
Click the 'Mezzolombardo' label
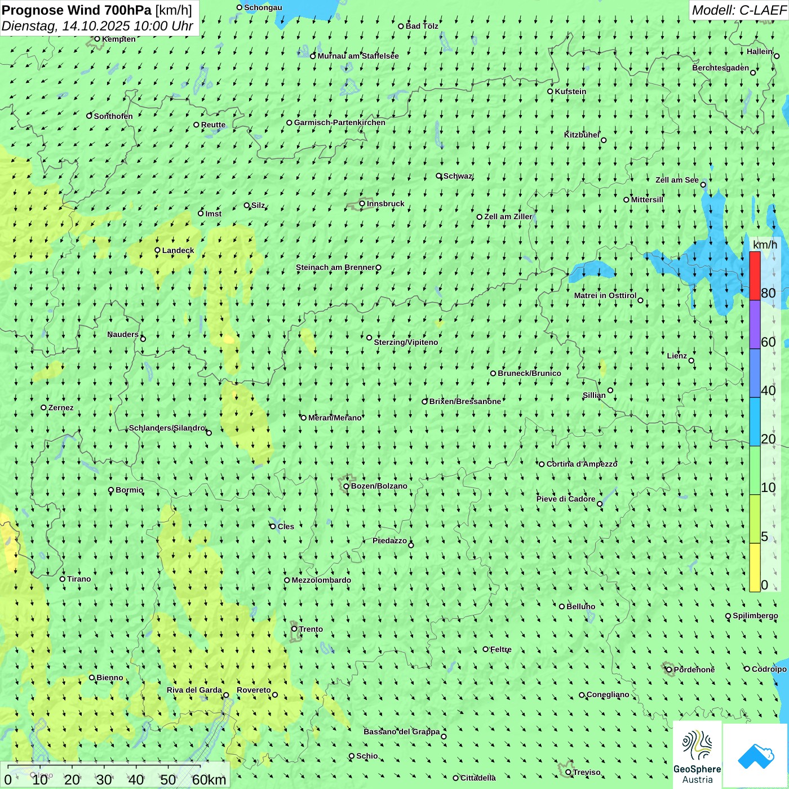[x=321, y=580]
